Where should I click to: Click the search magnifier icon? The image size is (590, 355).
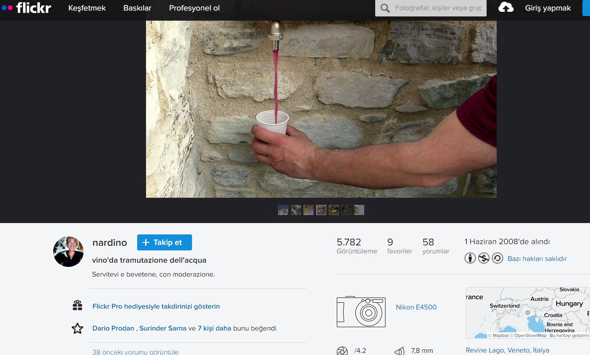pos(385,8)
